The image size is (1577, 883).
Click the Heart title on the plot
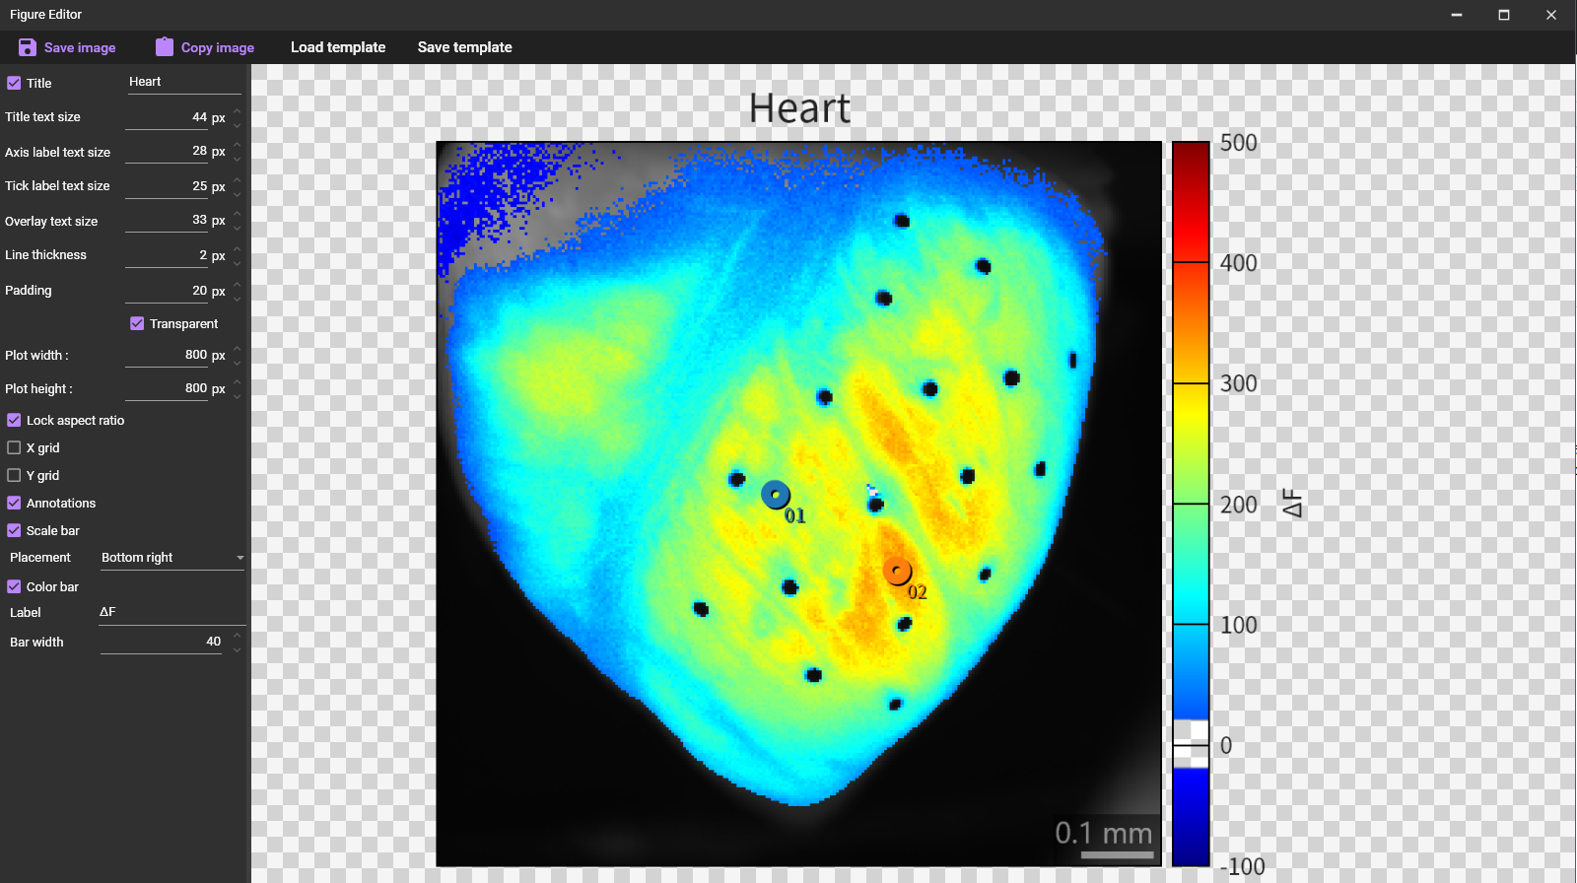pyautogui.click(x=799, y=108)
